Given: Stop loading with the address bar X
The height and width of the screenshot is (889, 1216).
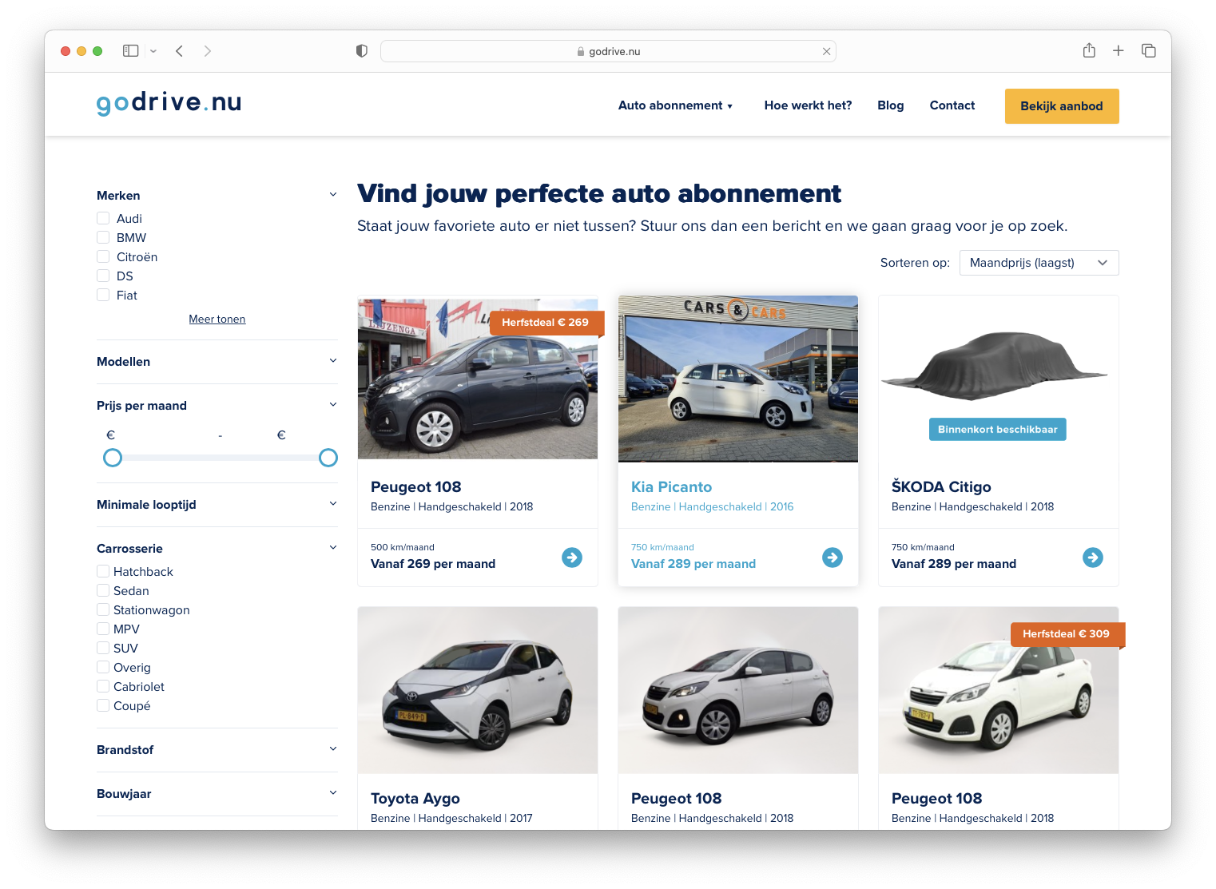Looking at the screenshot, I should pos(827,51).
